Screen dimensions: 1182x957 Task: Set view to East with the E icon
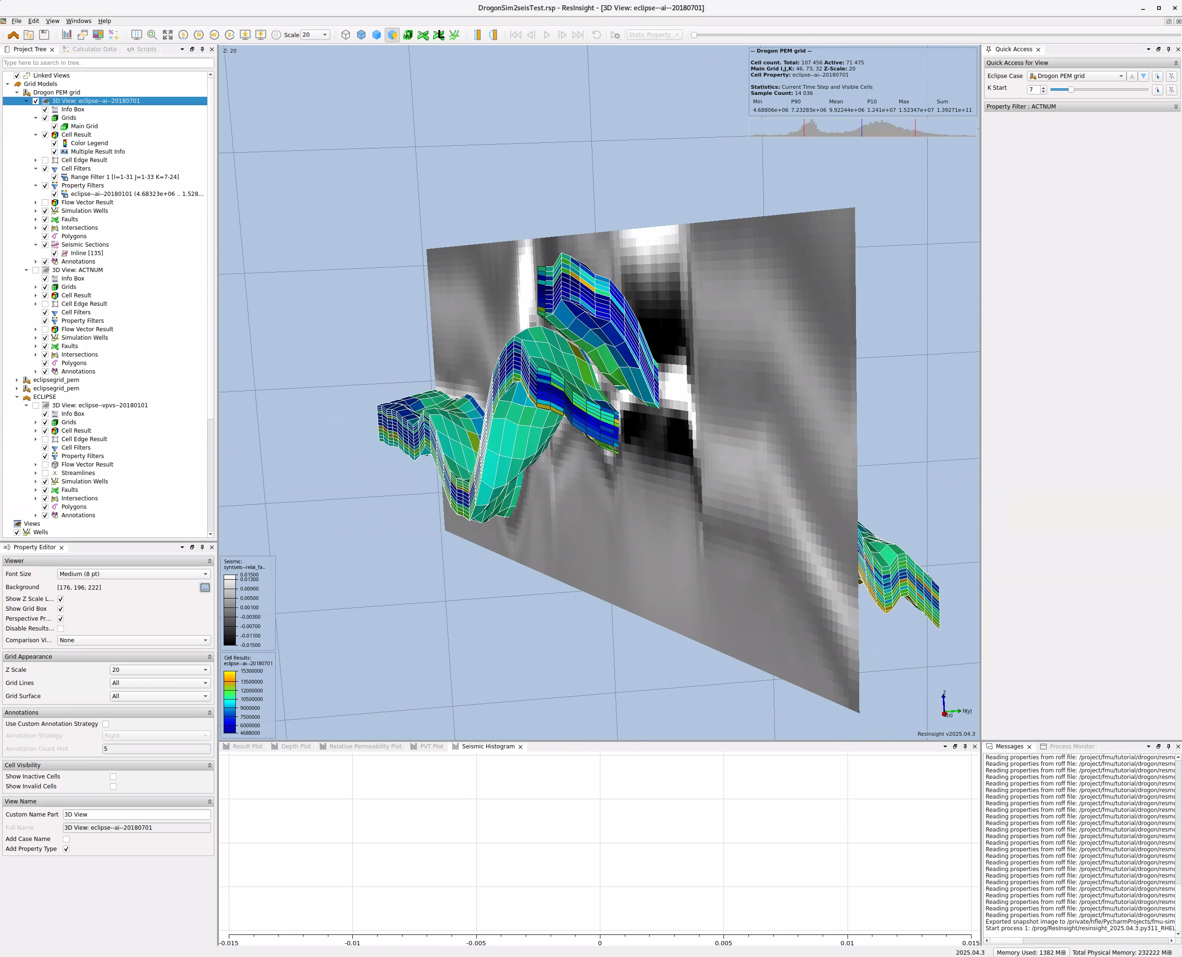click(229, 35)
